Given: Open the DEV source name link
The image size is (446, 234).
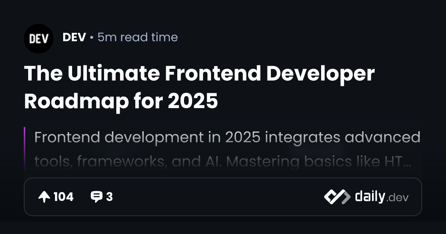Looking at the screenshot, I should (x=74, y=37).
